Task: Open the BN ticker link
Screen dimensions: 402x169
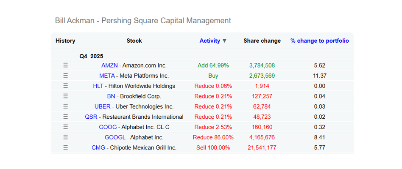Action: pos(111,96)
